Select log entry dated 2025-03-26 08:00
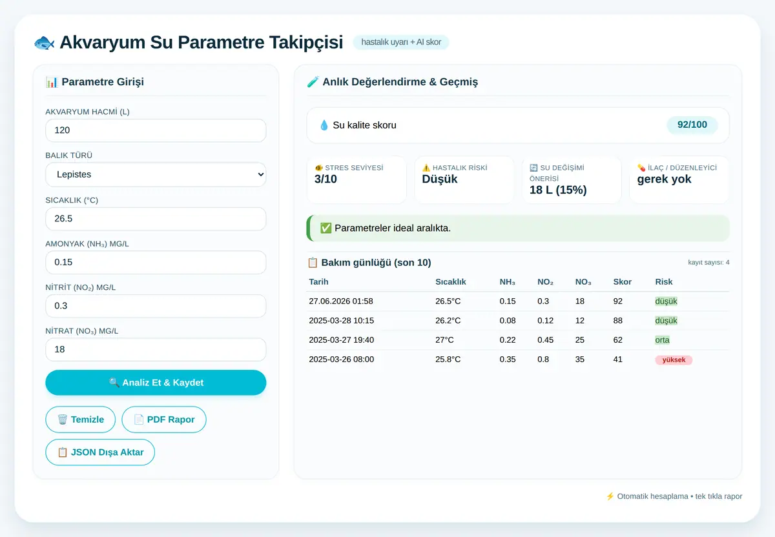Image resolution: width=775 pixels, height=537 pixels. 518,360
